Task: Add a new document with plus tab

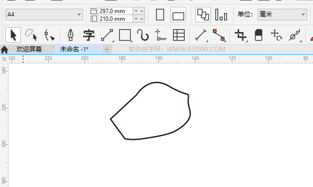Action: [107, 50]
